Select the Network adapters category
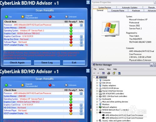The height and width of the screenshot is (122, 156). 109,107
